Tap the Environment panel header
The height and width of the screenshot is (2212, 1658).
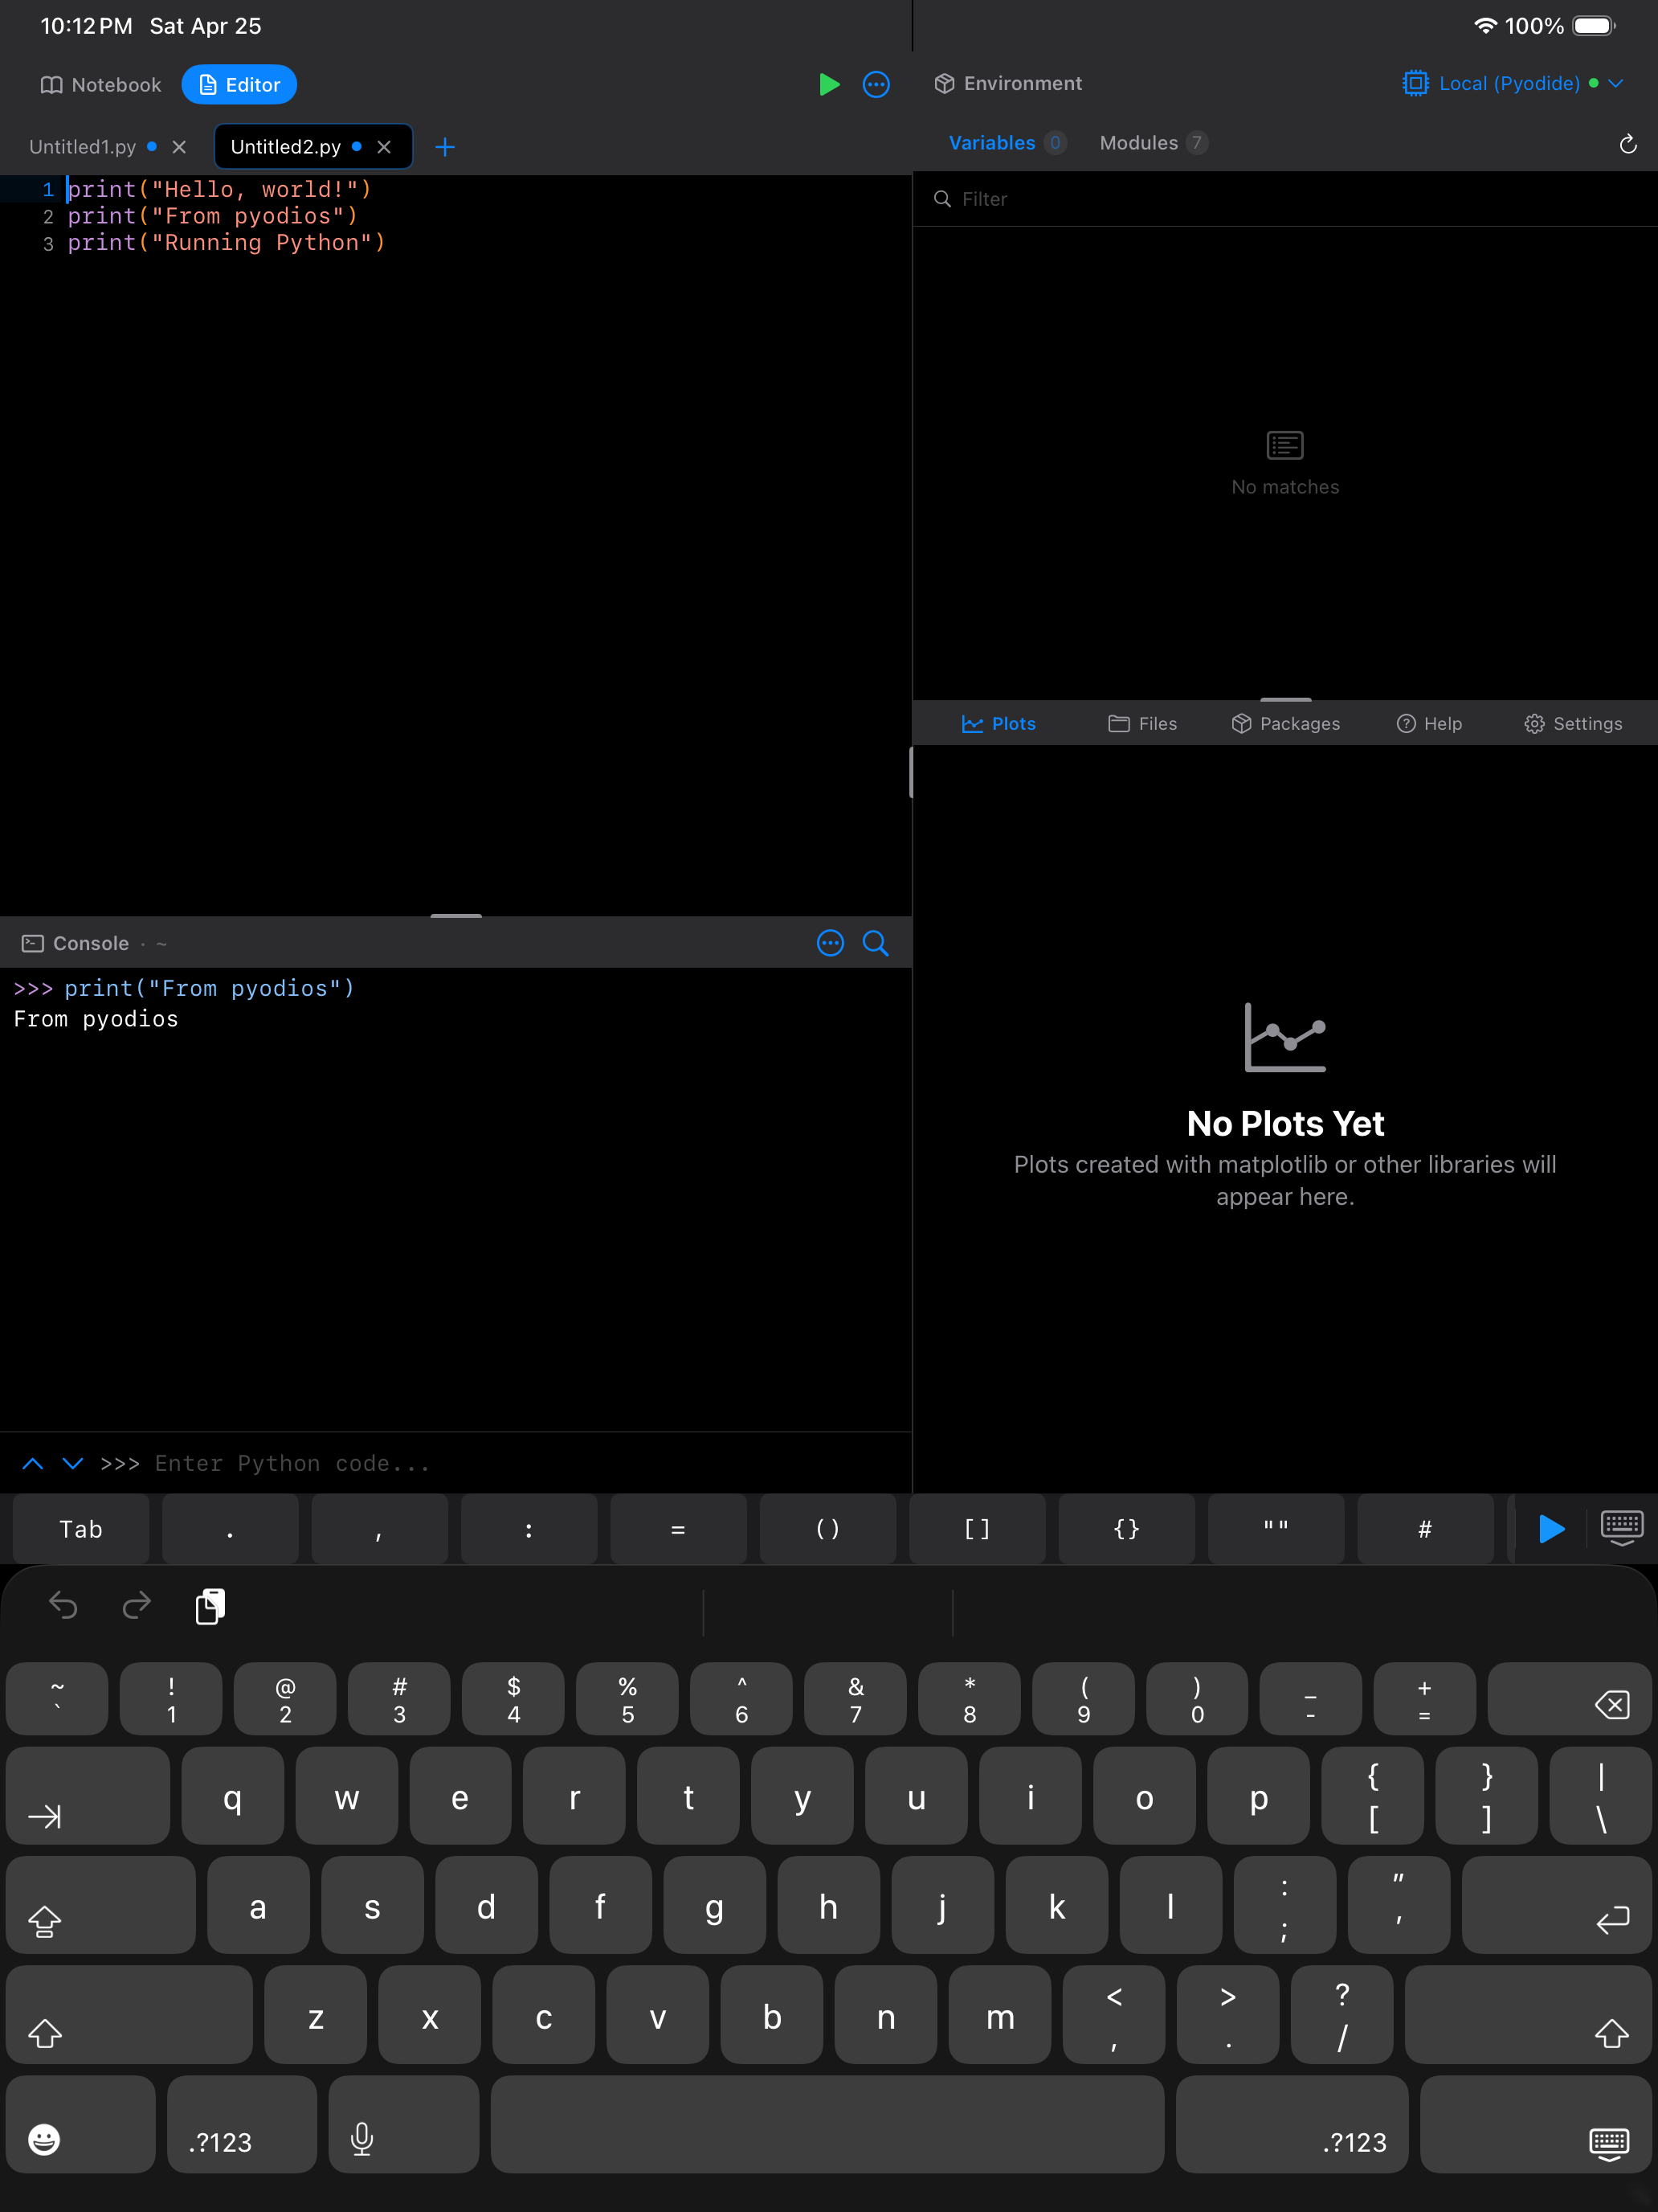[x=1008, y=84]
